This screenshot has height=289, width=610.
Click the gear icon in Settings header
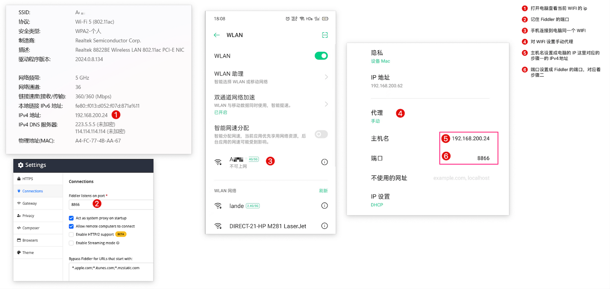(21, 165)
